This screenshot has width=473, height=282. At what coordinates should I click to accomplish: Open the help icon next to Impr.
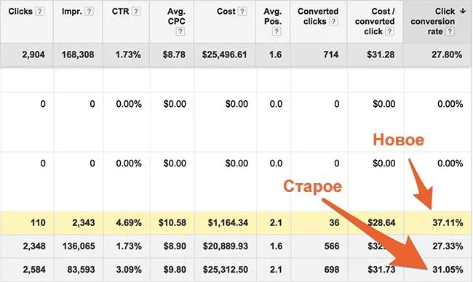89,12
